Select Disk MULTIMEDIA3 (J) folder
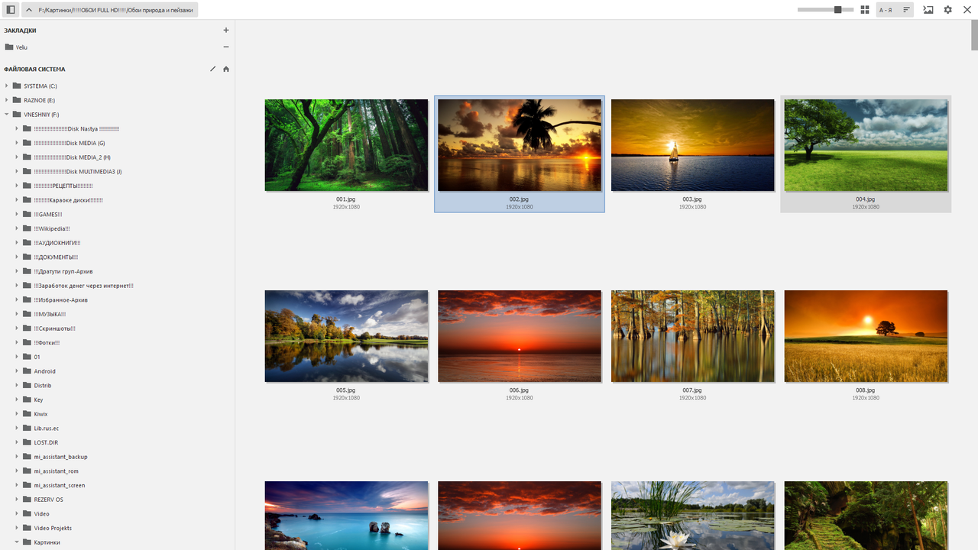 78,171
